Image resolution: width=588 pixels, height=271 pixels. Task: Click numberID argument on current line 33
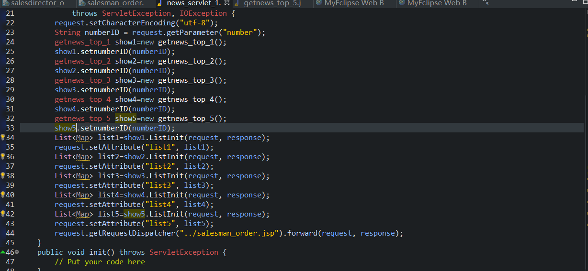tap(149, 128)
